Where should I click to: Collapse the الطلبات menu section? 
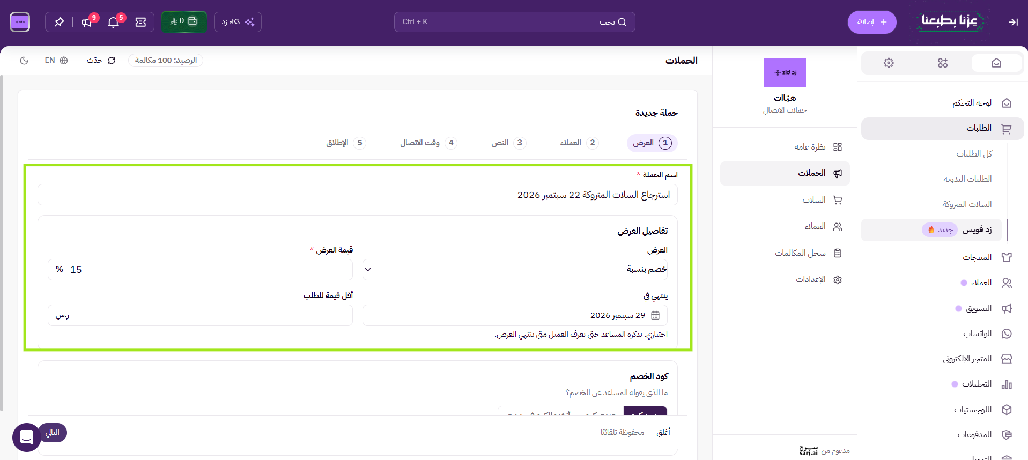coord(942,128)
